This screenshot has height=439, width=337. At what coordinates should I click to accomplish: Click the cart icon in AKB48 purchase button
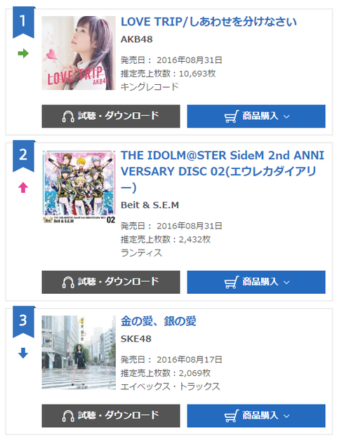tap(232, 116)
